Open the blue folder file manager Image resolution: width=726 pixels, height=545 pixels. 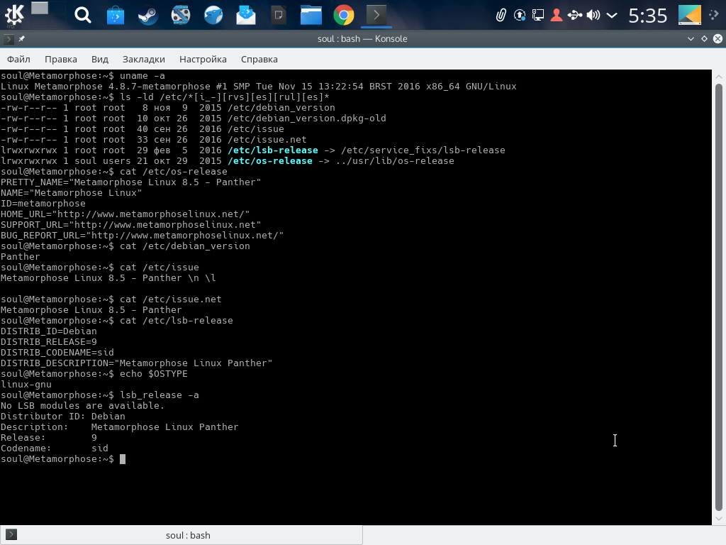[x=311, y=16]
